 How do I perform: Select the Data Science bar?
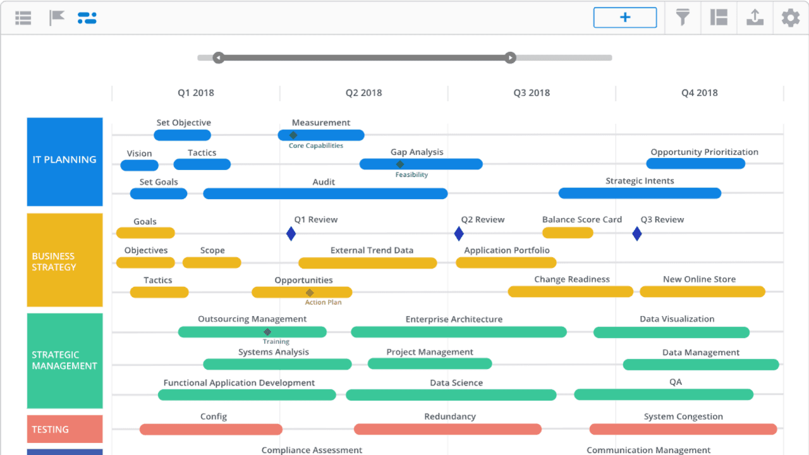451,395
